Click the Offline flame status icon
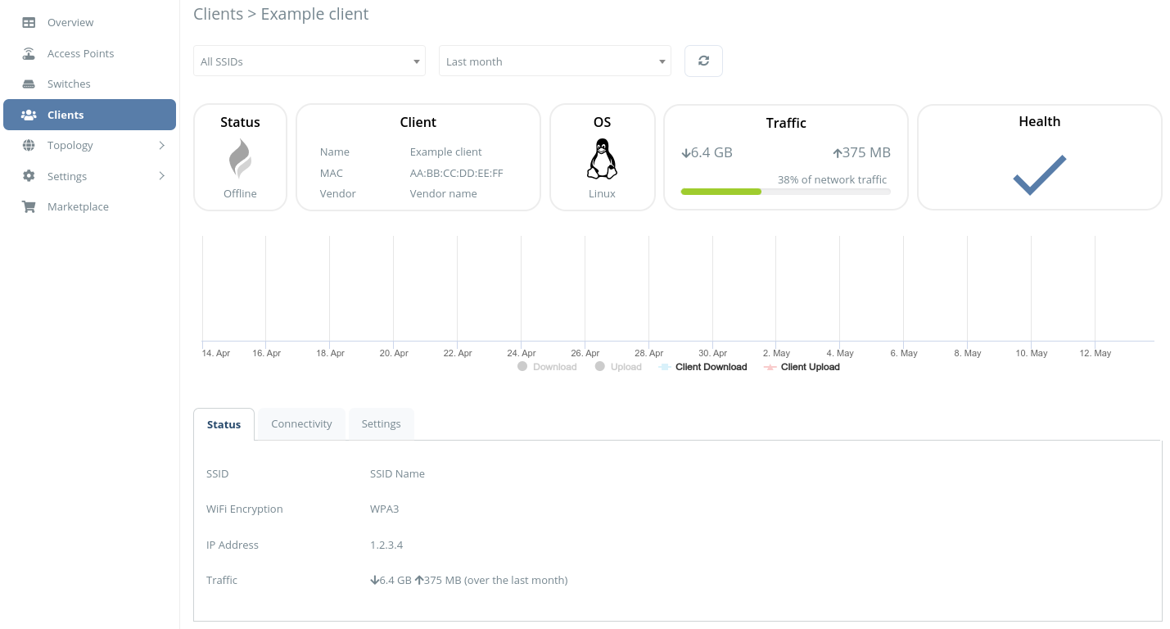The image size is (1170, 629). pos(240,159)
